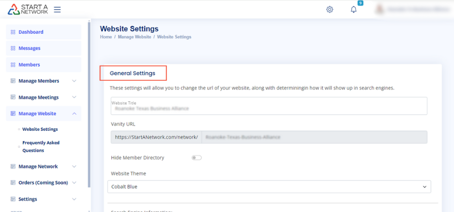Click the Vanity URL text field
The height and width of the screenshot is (212, 454).
coord(314,137)
